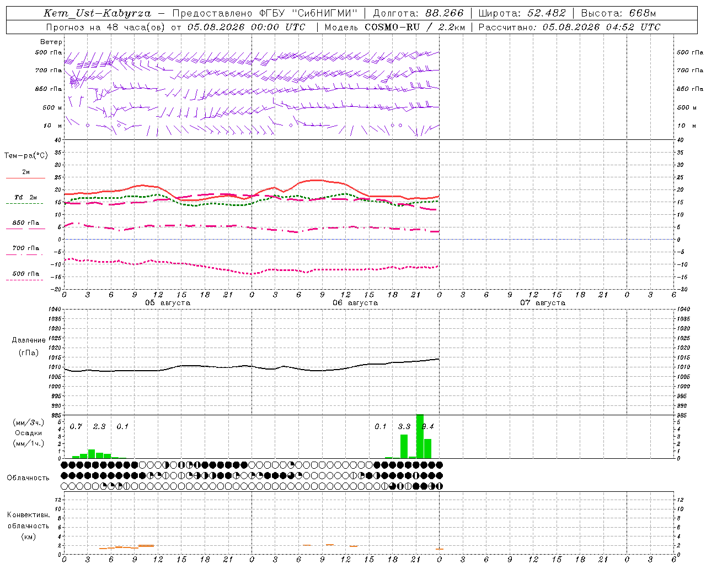Click the Облачность row label
The height and width of the screenshot is (564, 706).
pyautogui.click(x=28, y=478)
